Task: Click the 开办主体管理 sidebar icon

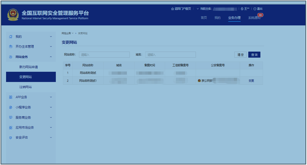Action: (x=11, y=47)
